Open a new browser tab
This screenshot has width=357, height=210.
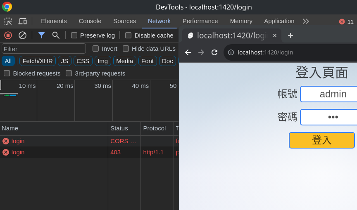[x=290, y=35]
